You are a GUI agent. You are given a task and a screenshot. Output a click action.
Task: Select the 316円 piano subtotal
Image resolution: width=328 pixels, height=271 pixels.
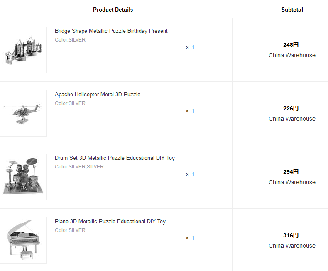[x=291, y=235]
